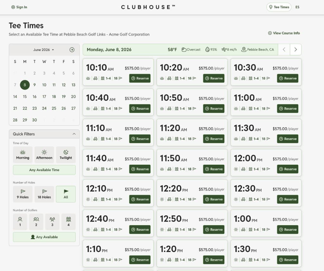Filter to 18 Holes
This screenshot has width=324, height=271.
44,194
